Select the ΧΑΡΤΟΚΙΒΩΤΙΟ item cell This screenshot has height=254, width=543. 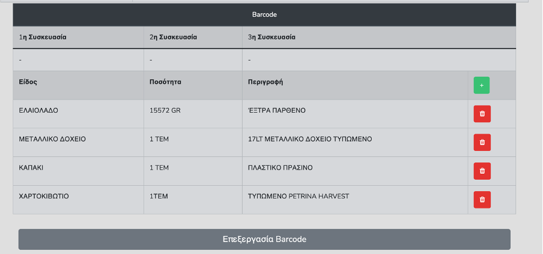point(78,199)
